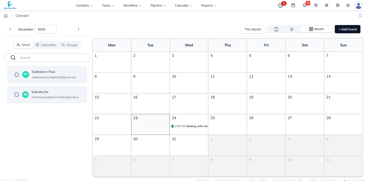This screenshot has width=365, height=182.
Task: Click the user Search field
Action: click(47, 58)
